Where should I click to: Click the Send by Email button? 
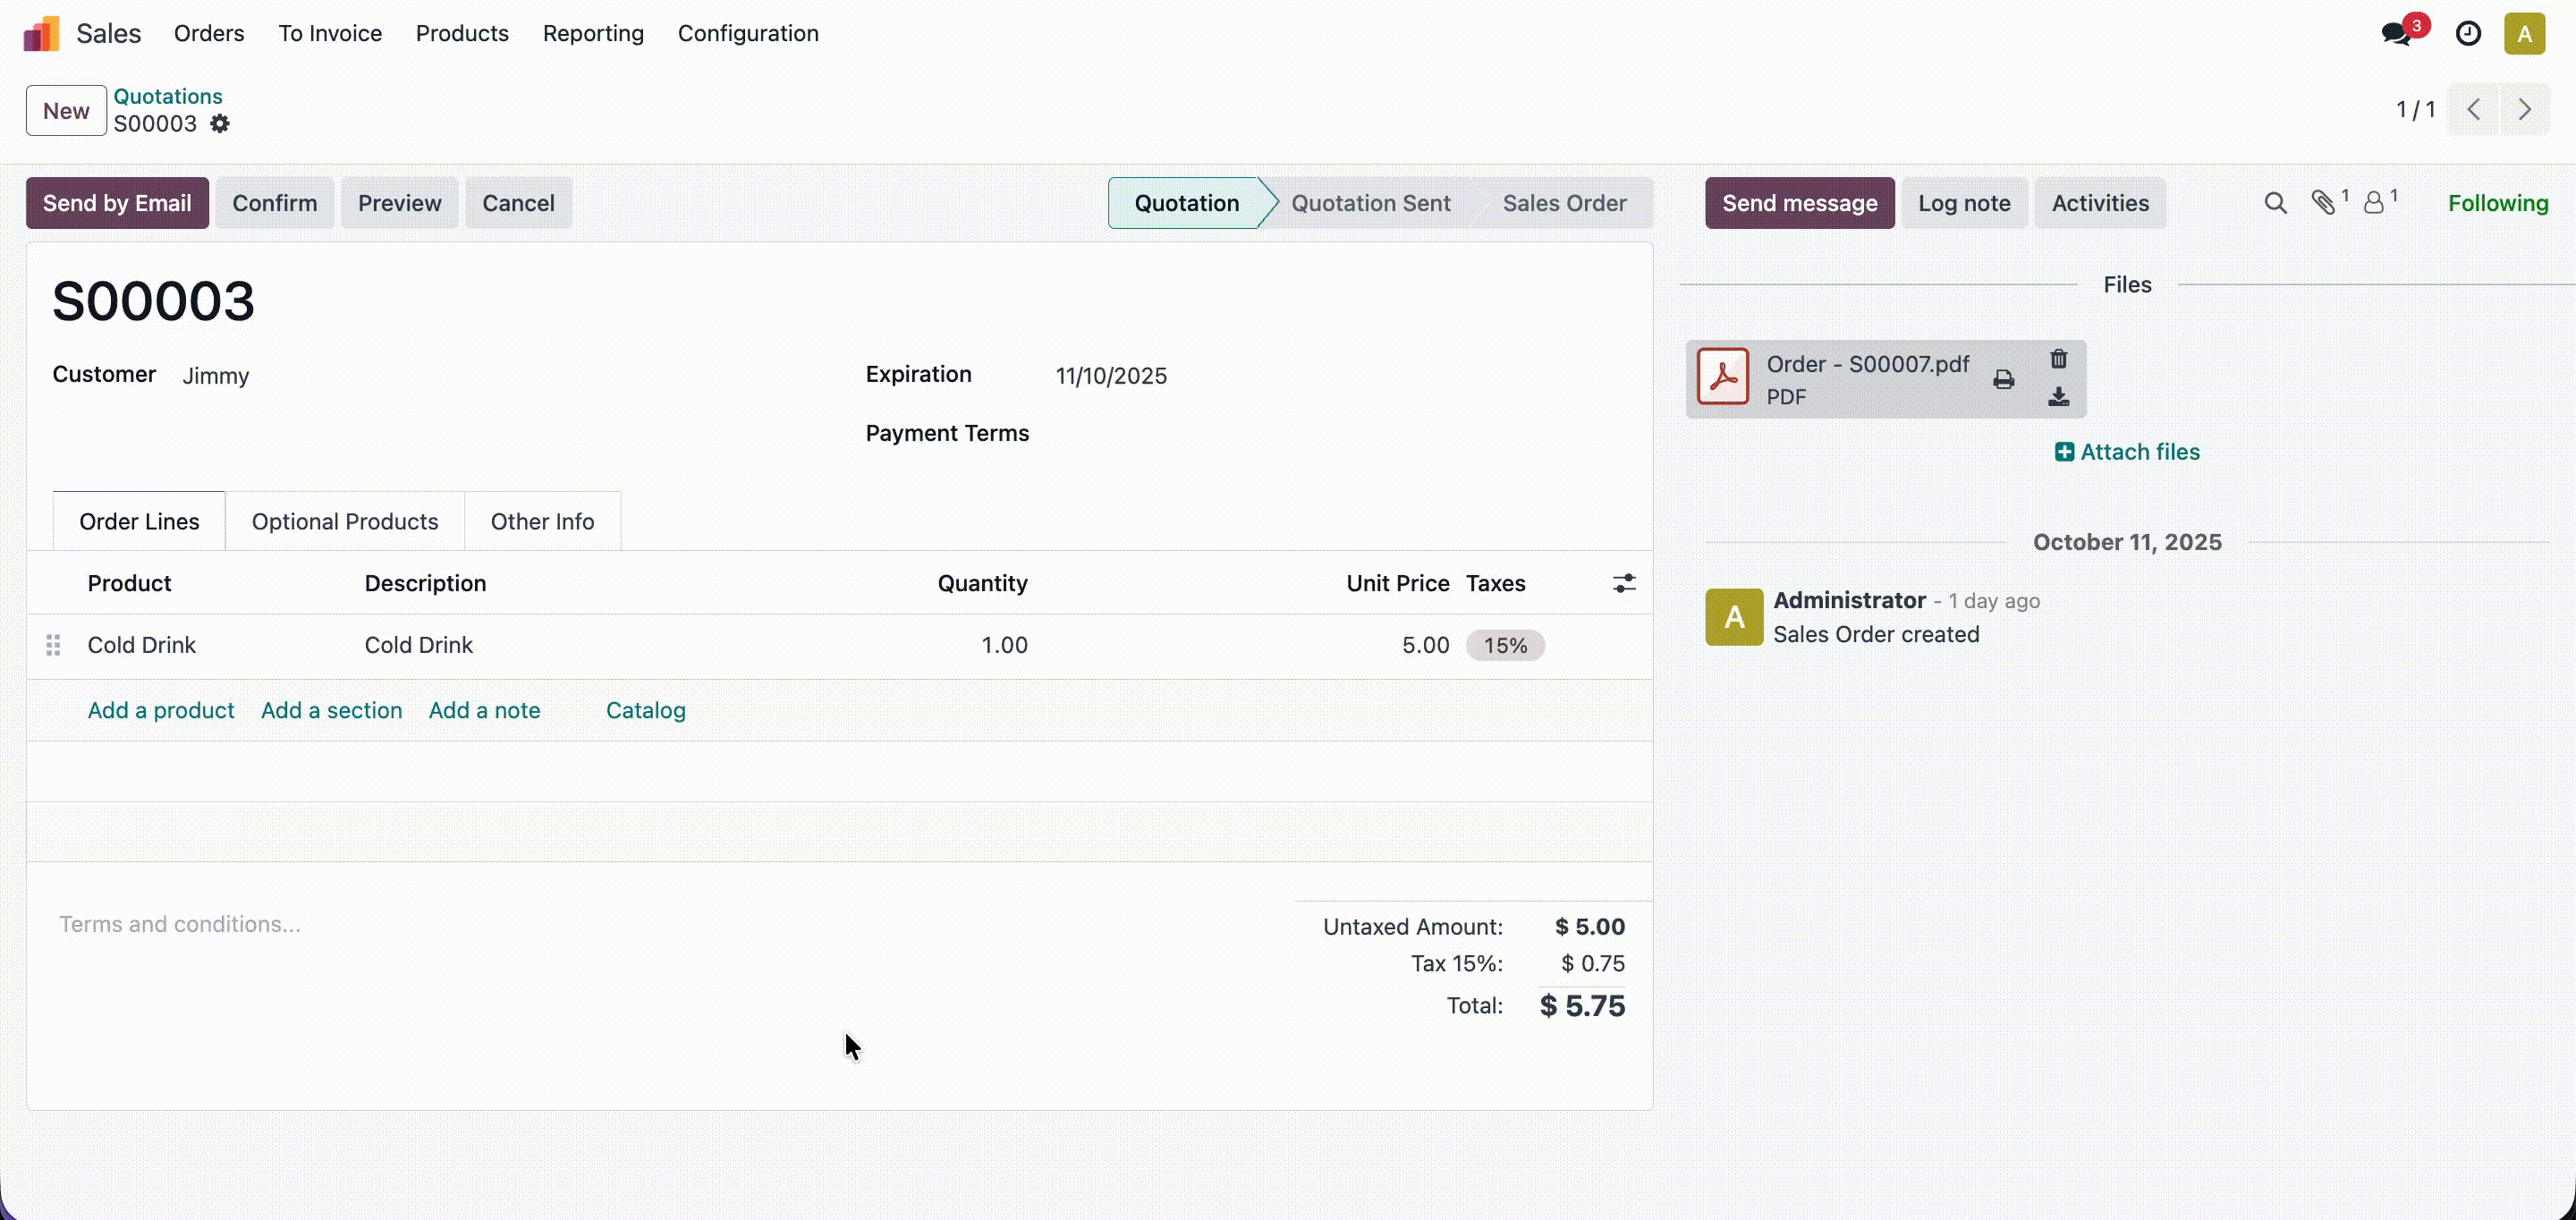[117, 203]
